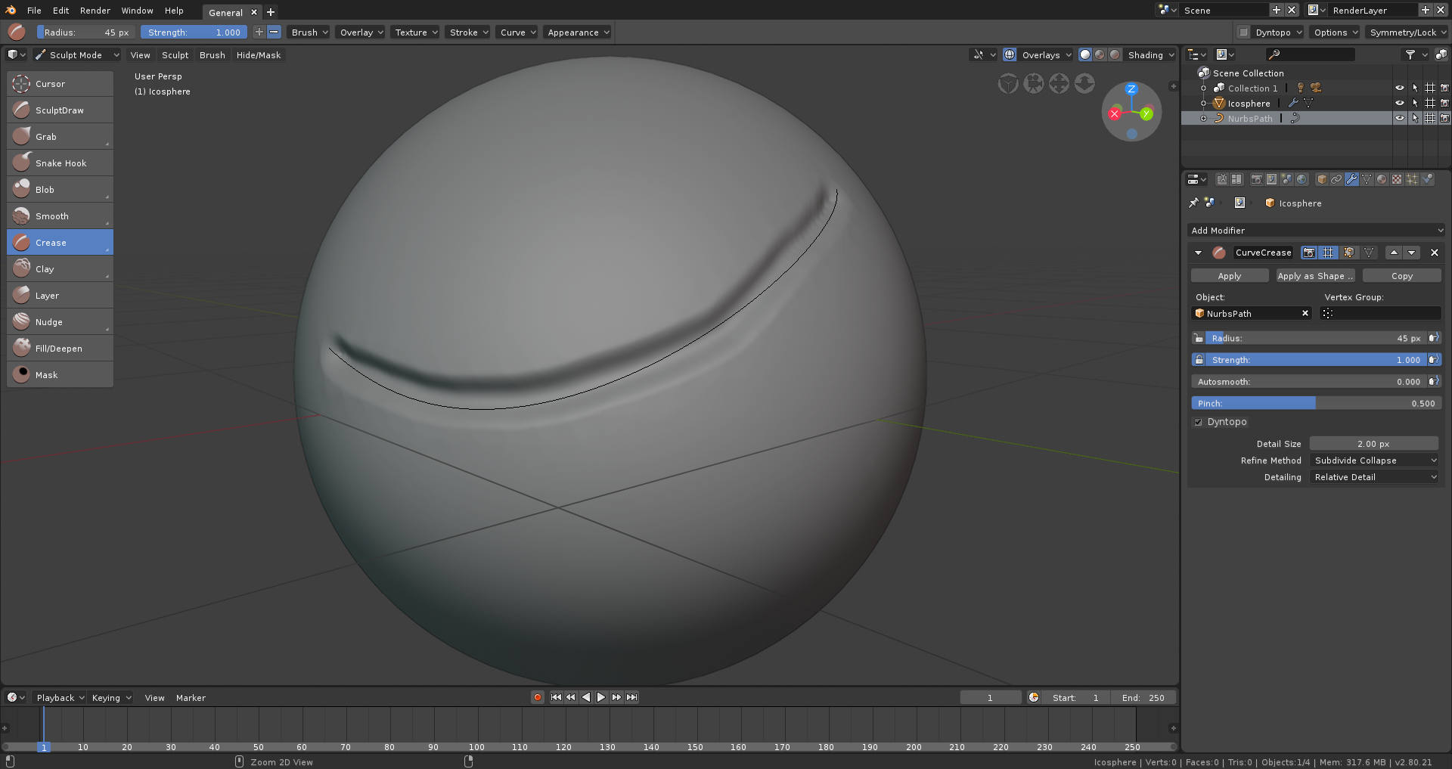This screenshot has width=1452, height=769.
Task: Collapse the CurveCrease modifier panel
Action: click(x=1198, y=253)
